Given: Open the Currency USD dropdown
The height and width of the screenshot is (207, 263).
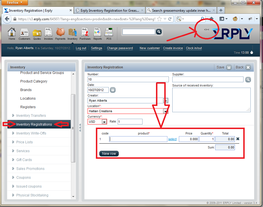Looking at the screenshot, I should coord(104,122).
